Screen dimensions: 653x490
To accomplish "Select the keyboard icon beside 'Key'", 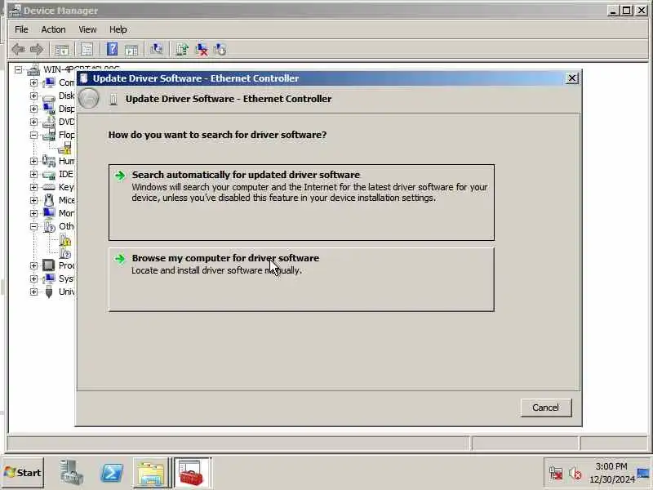I will click(49, 187).
